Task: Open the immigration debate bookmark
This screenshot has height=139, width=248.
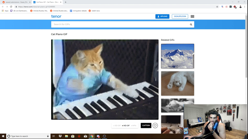Action: pyautogui.click(x=78, y=11)
